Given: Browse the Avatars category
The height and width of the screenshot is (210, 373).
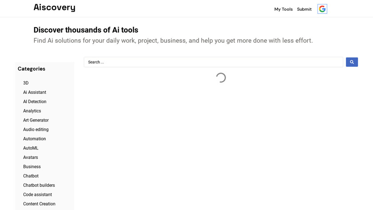Looking at the screenshot, I should [x=31, y=157].
